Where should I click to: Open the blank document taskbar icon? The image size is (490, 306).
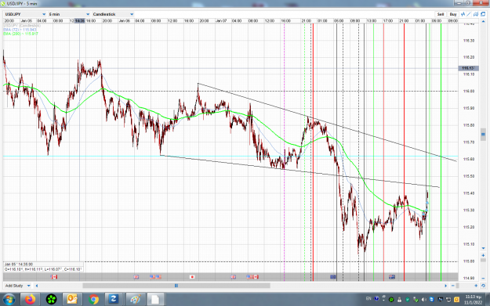[x=155, y=300]
